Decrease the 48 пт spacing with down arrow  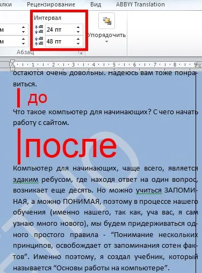click(x=78, y=43)
